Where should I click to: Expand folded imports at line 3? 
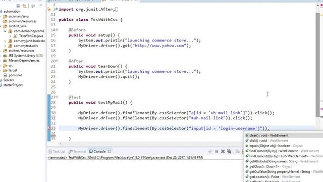pyautogui.click(x=57, y=9)
